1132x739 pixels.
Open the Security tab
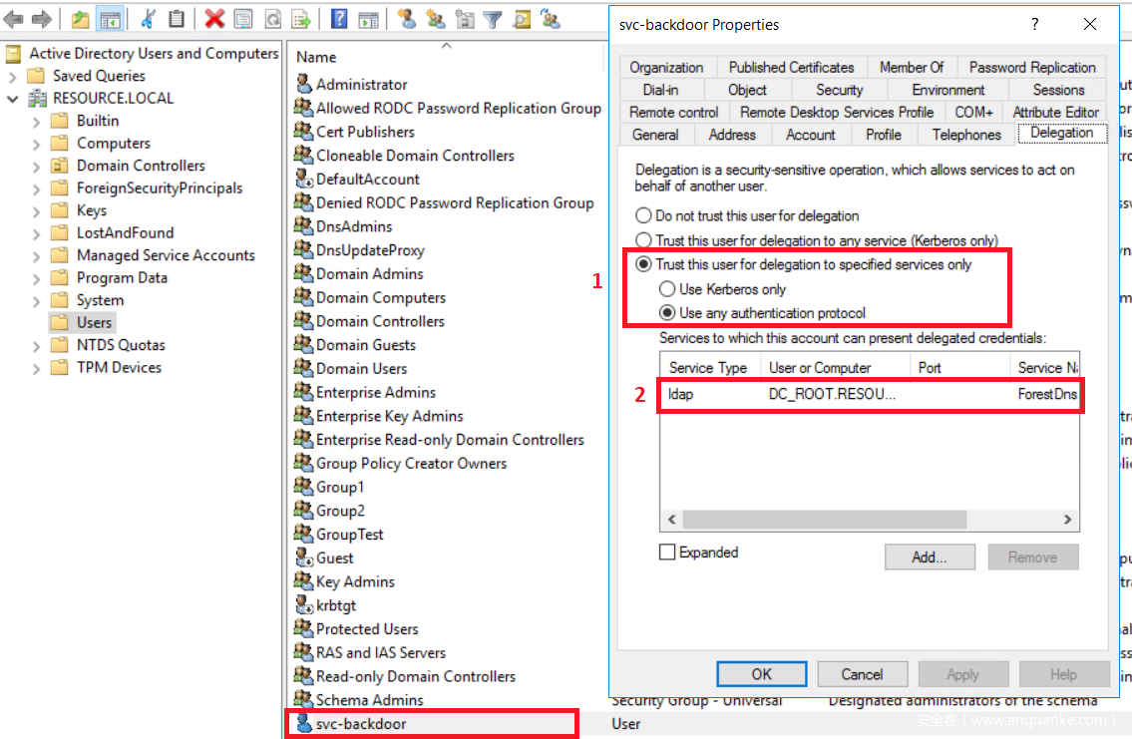click(839, 90)
